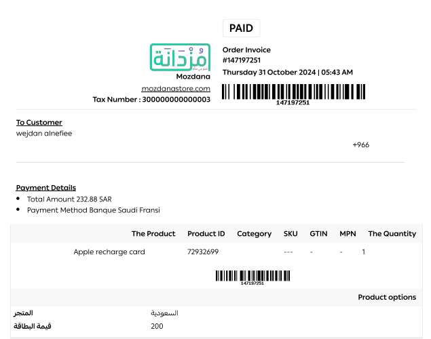Screen dimensions: 431x339
Task: Click 'MPN' column header
Action: (348, 234)
